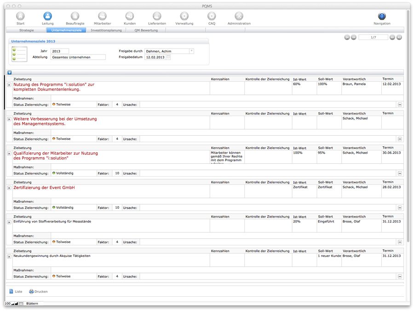
Task: Open the Drucken print icon
Action: 32,291
